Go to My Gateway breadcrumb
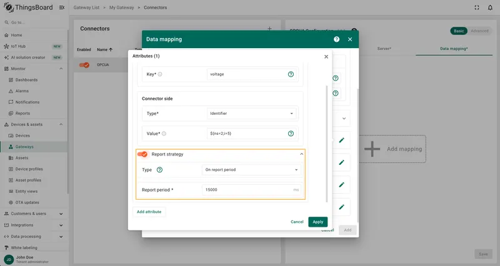This screenshot has width=500, height=266. pyautogui.click(x=121, y=7)
